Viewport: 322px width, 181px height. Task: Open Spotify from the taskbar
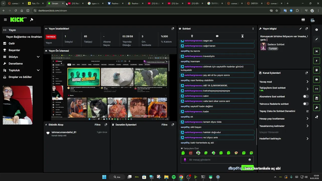pyautogui.click(x=174, y=177)
